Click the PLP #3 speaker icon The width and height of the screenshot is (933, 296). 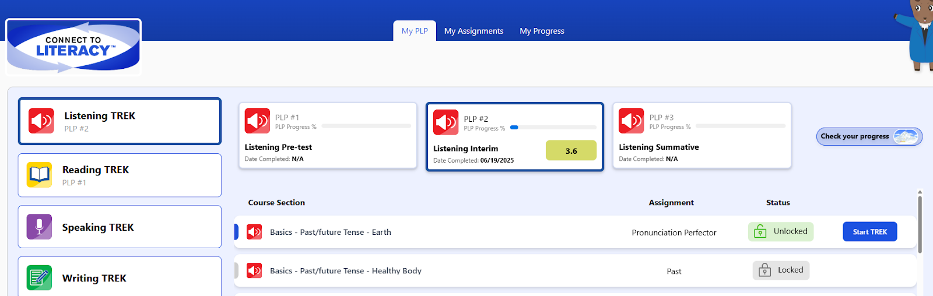[632, 121]
